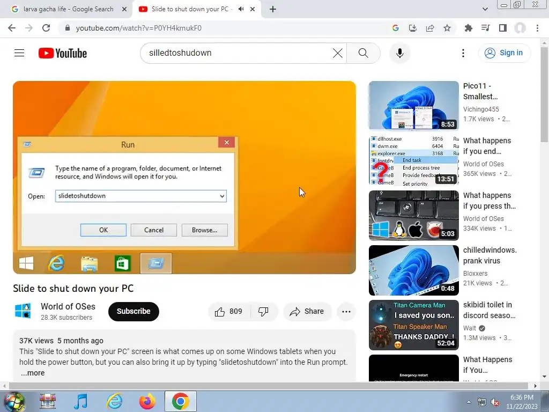Go back using browser back arrow

(12, 28)
